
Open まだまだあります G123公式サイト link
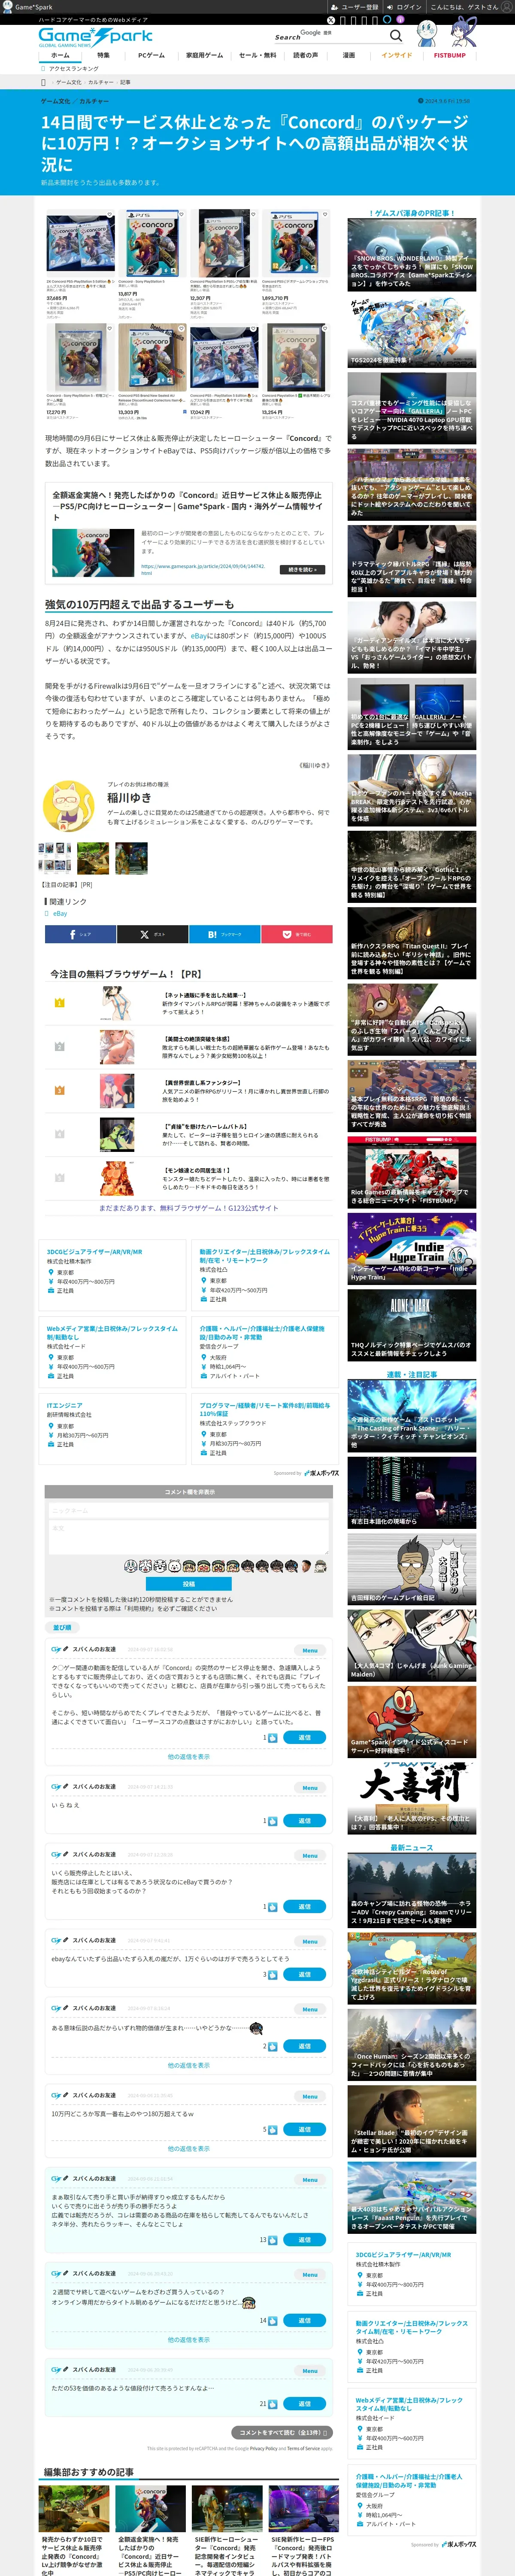click(189, 1208)
